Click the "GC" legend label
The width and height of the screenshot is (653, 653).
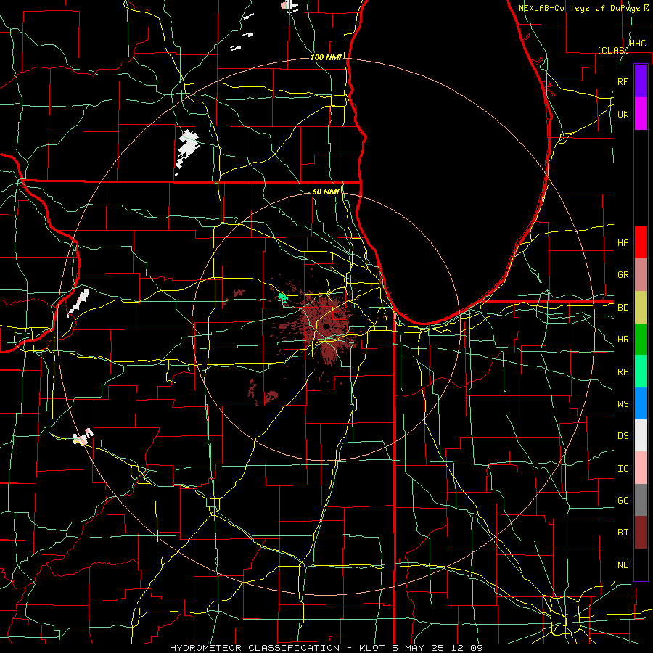[x=623, y=500]
